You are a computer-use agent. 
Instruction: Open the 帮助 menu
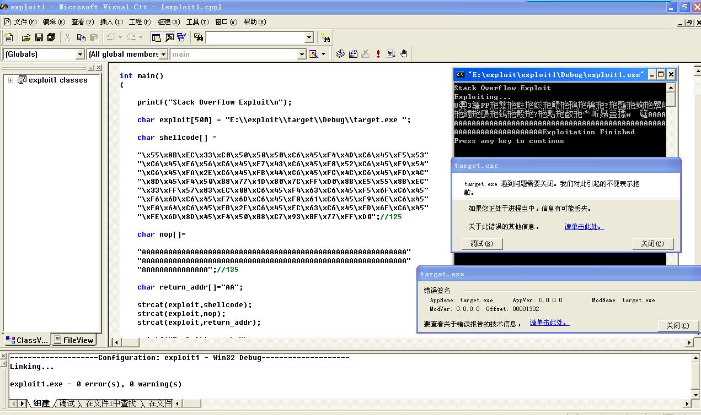tap(255, 22)
